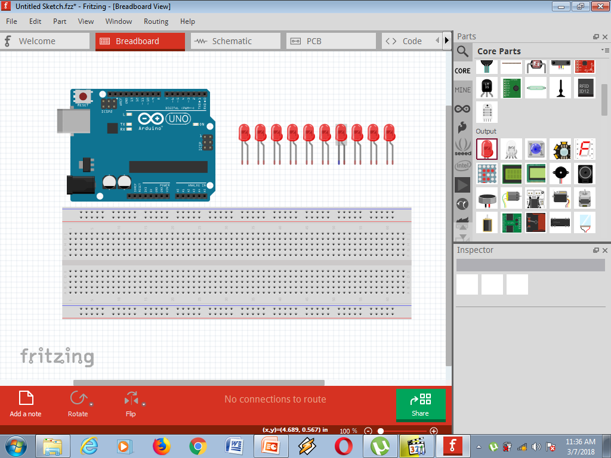Open the Arduino parts bin
The width and height of the screenshot is (611, 458).
[462, 109]
